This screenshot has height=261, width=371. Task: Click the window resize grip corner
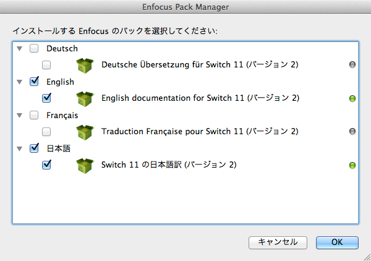(x=367, y=257)
